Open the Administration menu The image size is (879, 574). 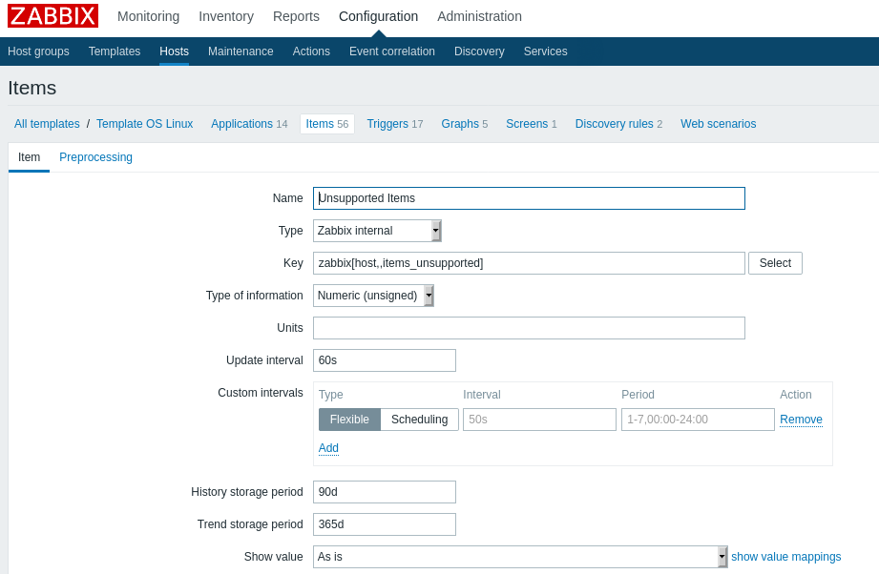[x=479, y=16]
